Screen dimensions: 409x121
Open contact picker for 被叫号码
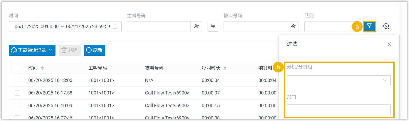293,26
